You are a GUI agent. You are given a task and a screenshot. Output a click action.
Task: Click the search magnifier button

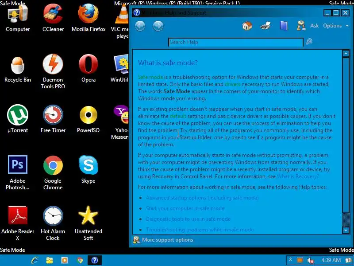click(x=309, y=41)
